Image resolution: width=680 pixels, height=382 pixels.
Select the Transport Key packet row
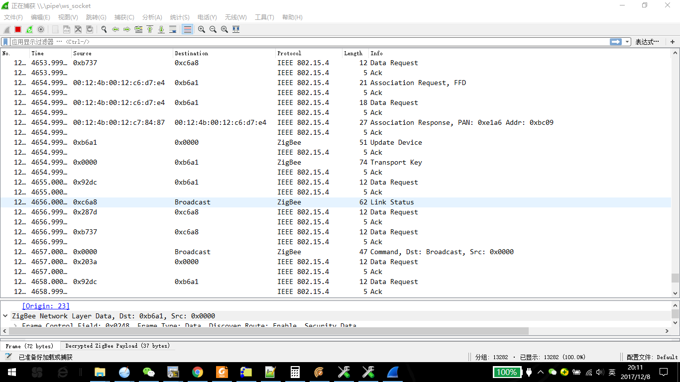[x=336, y=162]
